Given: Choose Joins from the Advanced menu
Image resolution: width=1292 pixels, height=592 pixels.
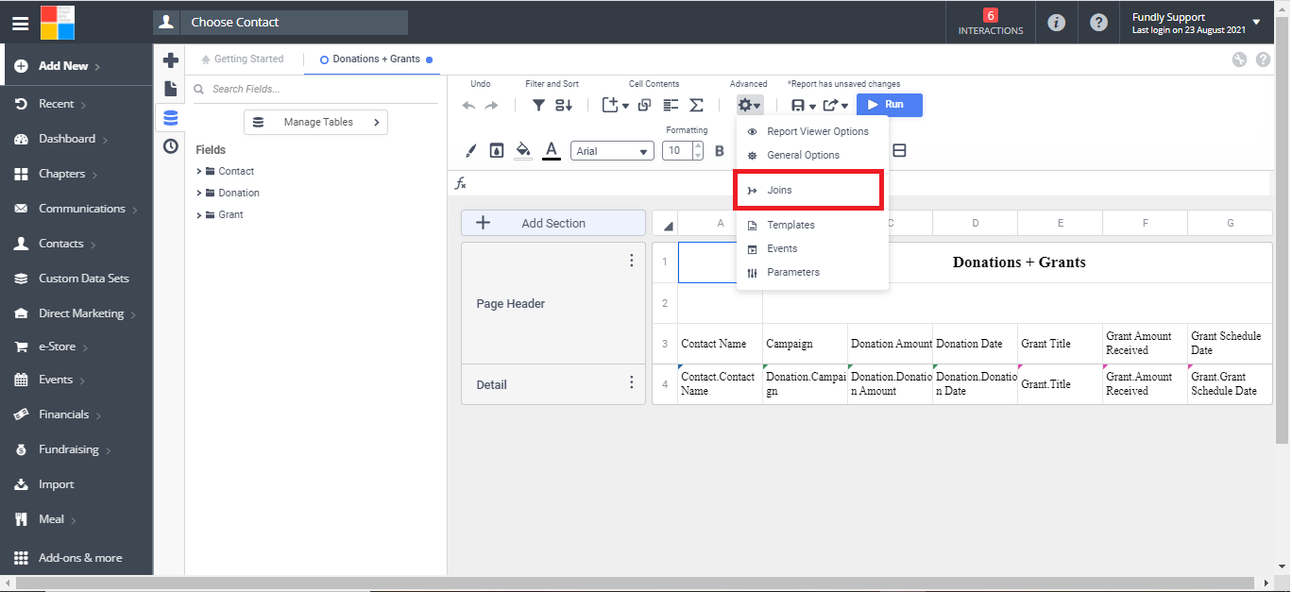Looking at the screenshot, I should click(x=809, y=191).
